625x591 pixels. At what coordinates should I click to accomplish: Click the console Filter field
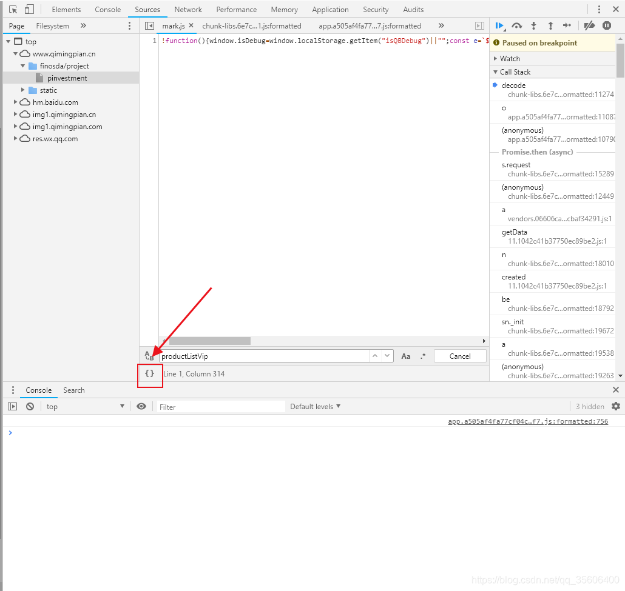221,407
